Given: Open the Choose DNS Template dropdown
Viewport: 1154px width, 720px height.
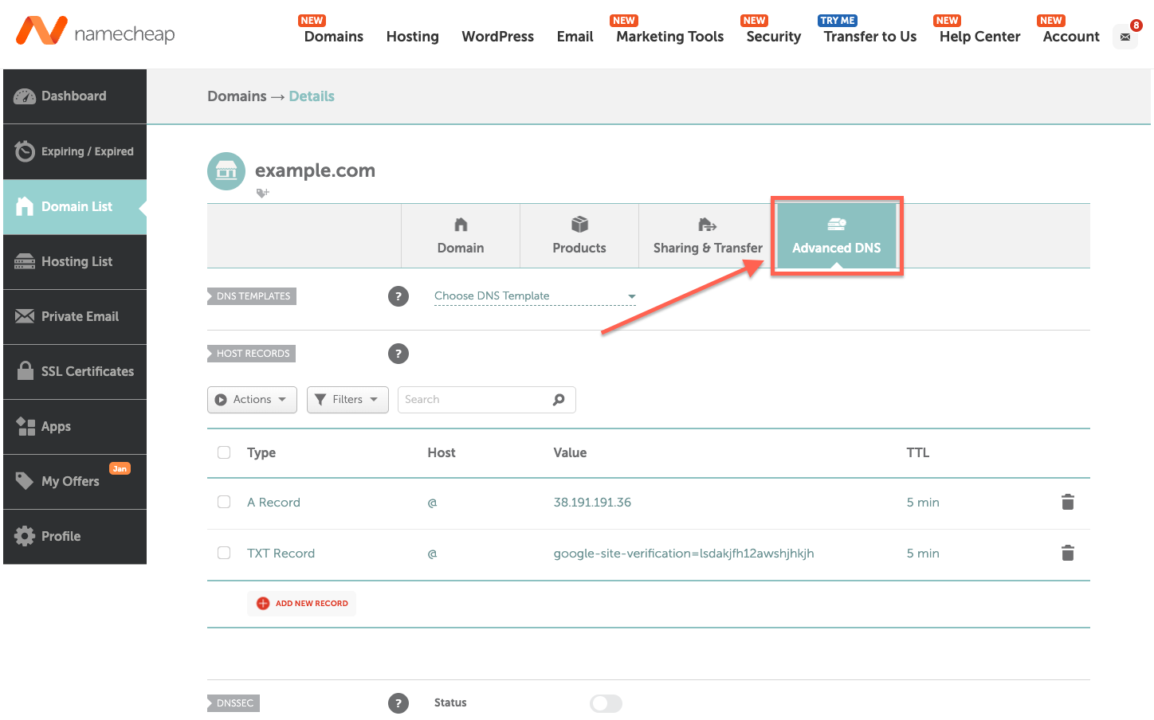Looking at the screenshot, I should tap(534, 295).
